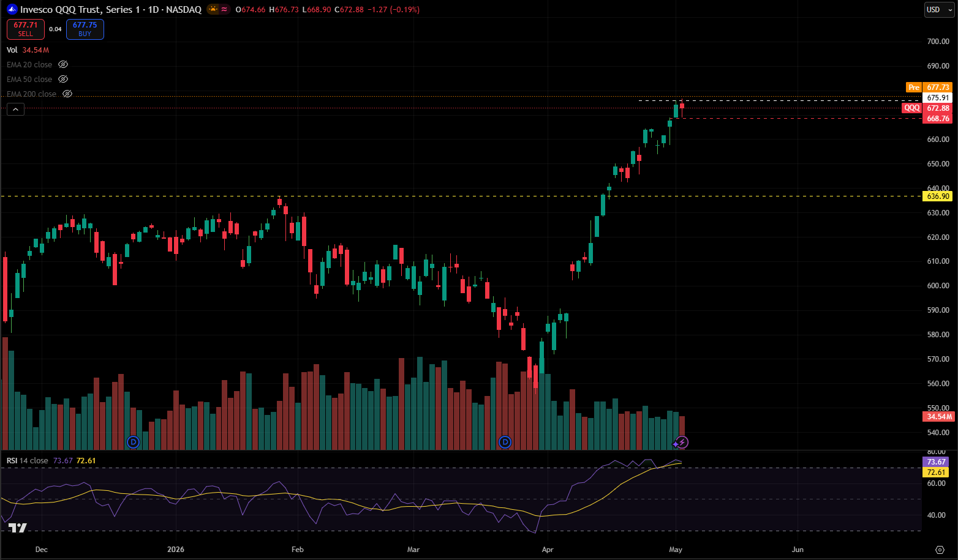Click the Mar label on time axis

pos(413,550)
